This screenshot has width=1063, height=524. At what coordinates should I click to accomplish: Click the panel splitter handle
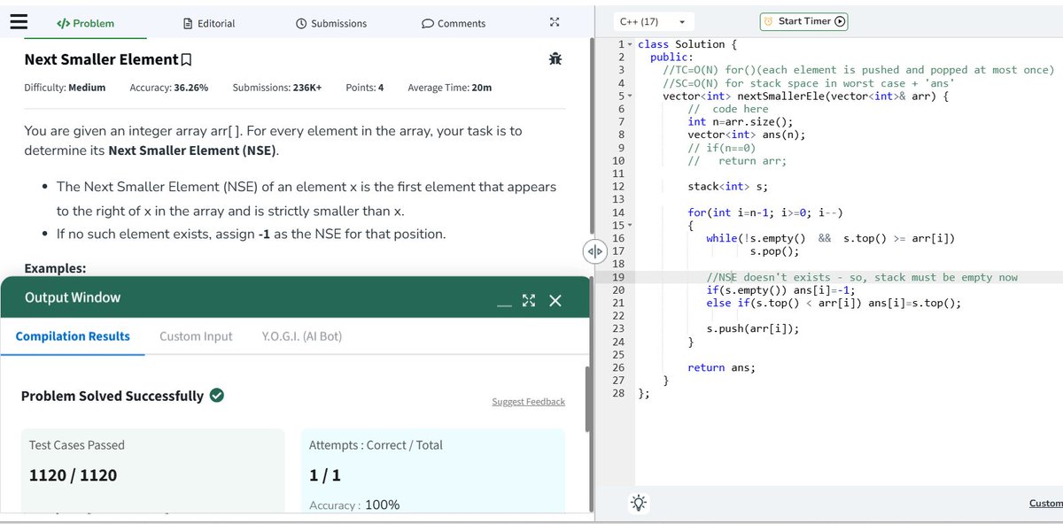pos(593,250)
